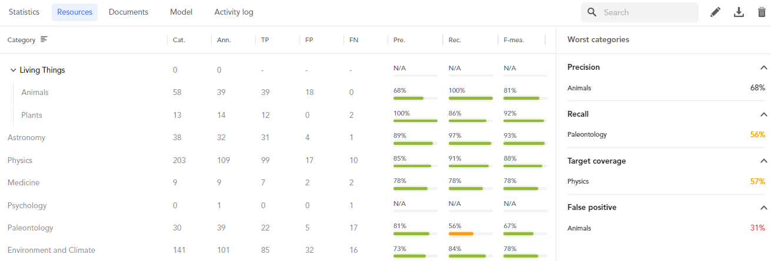Collapse the False positive section
The width and height of the screenshot is (771, 261).
[x=763, y=208]
